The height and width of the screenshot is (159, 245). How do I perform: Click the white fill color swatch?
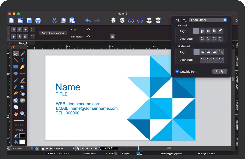22,142
